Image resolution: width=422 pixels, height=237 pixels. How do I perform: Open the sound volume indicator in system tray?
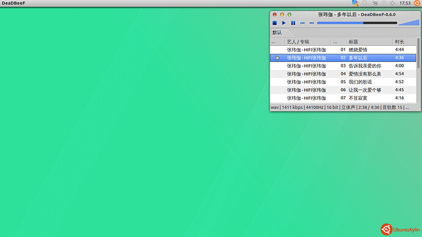pos(392,3)
